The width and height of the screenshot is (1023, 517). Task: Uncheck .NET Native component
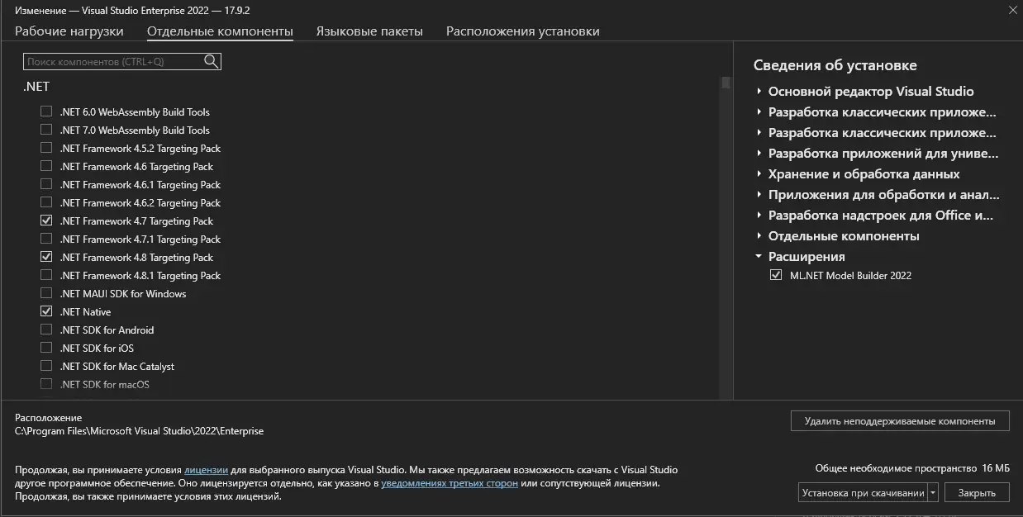coord(46,311)
